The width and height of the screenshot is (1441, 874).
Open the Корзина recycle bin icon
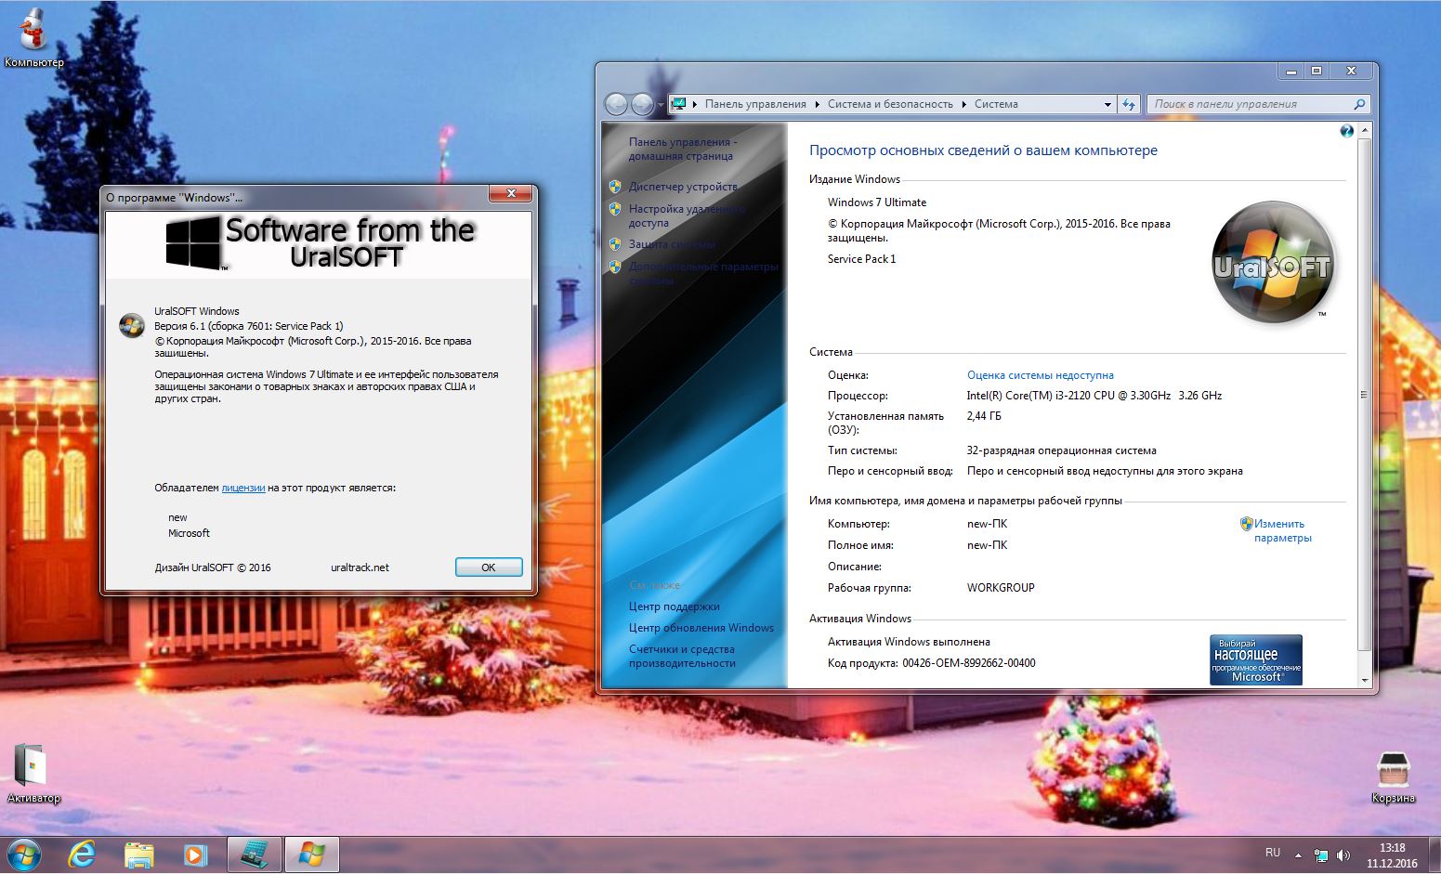1393,776
